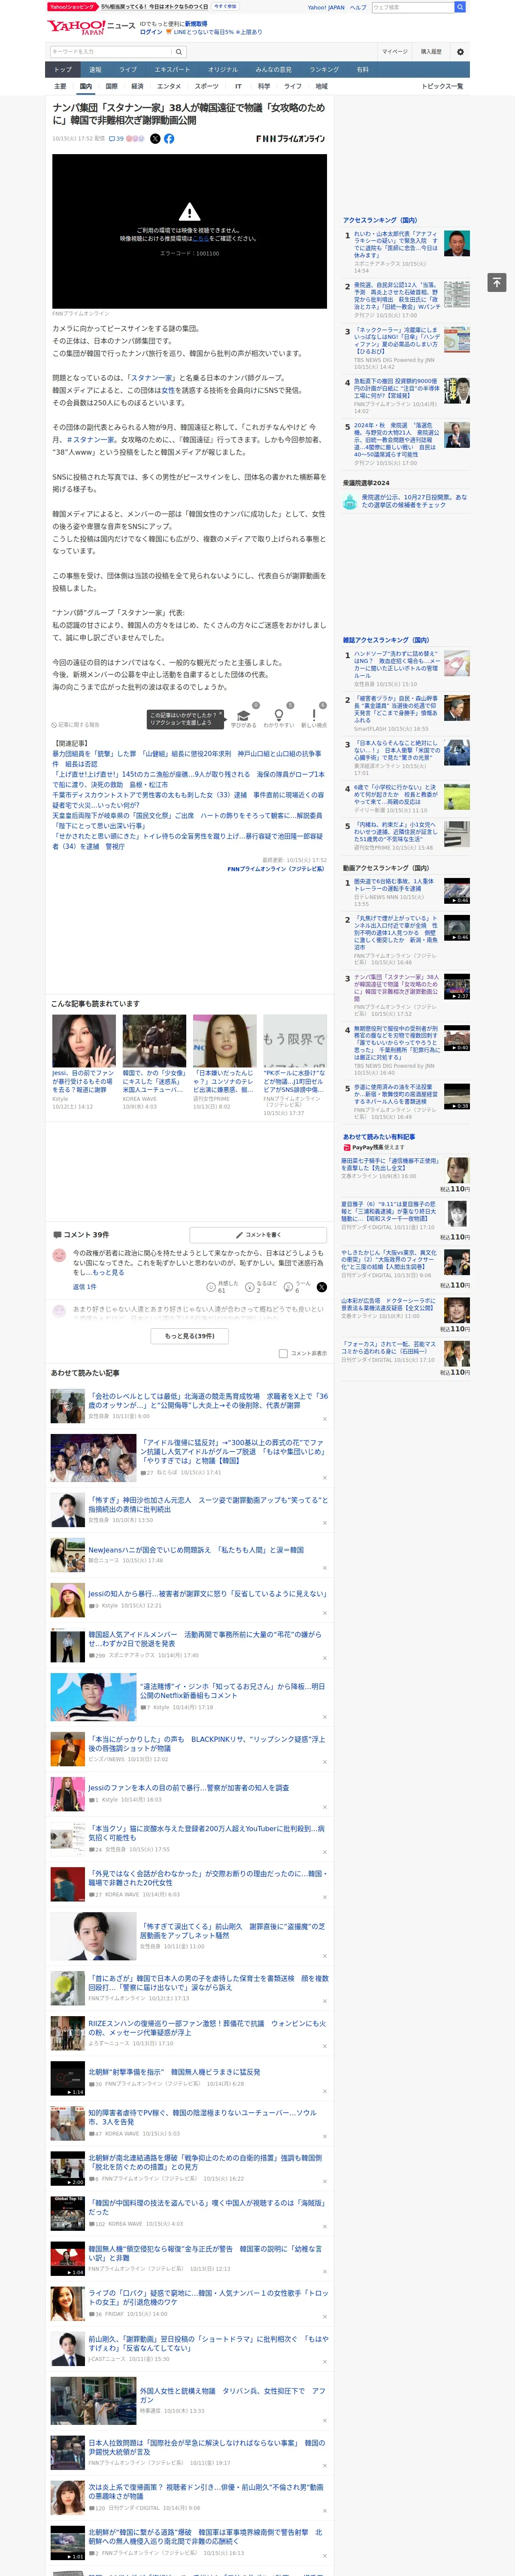The height and width of the screenshot is (2576, 515).
Task: Click the 購入履歴 button
Action: [x=431, y=52]
